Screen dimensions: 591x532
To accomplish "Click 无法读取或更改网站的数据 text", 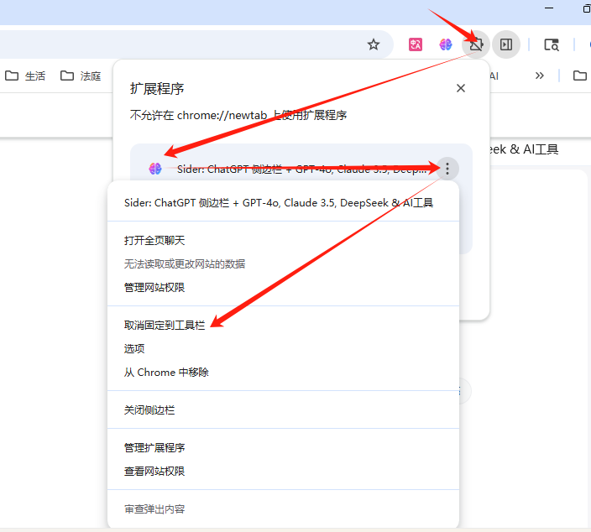I will click(185, 263).
